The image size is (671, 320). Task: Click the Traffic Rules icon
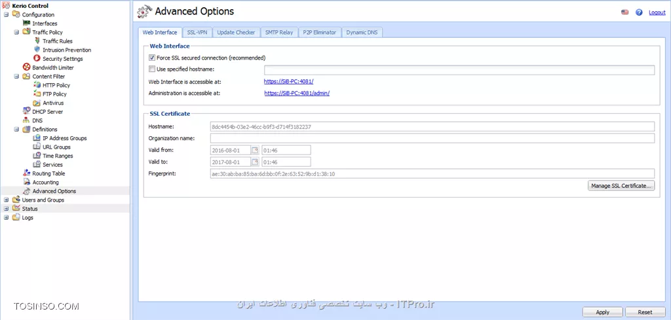(37, 41)
